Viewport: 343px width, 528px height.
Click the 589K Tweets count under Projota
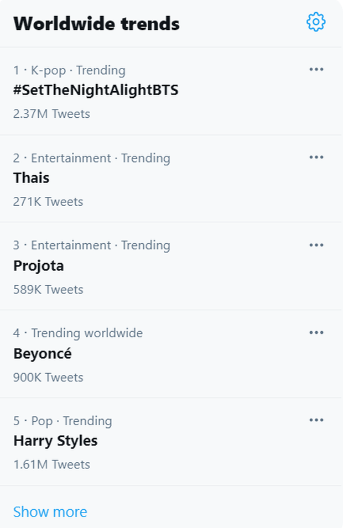click(48, 290)
